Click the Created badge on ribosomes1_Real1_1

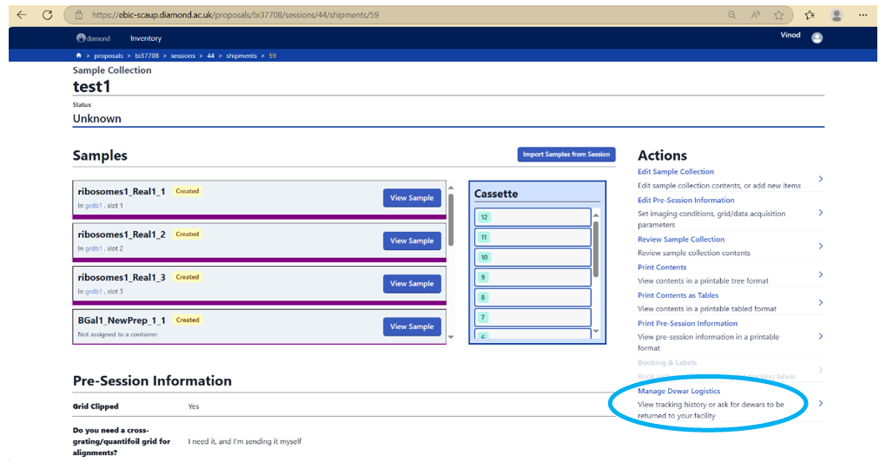click(x=187, y=191)
